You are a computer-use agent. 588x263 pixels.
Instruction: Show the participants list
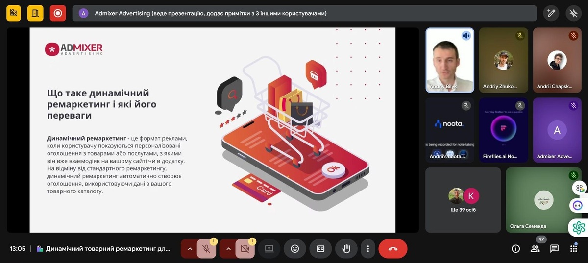[x=535, y=249]
